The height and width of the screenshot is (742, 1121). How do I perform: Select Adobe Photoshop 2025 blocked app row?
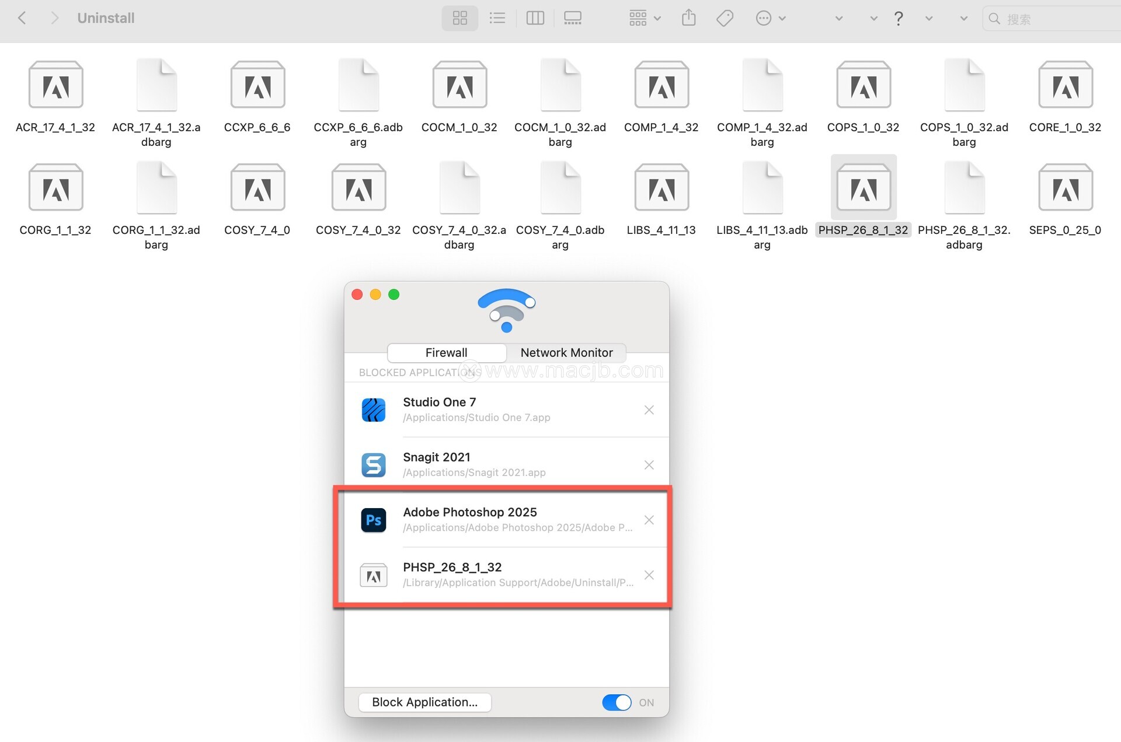506,520
